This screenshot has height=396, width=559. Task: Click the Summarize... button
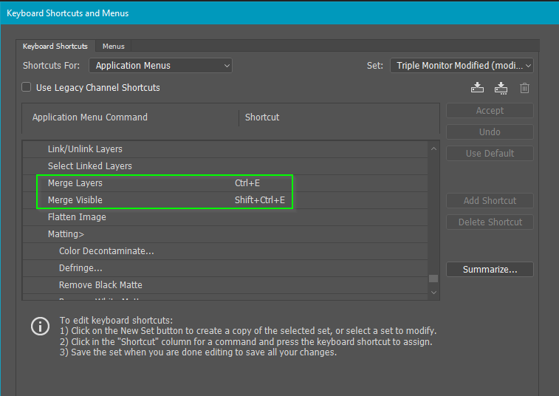coord(490,270)
